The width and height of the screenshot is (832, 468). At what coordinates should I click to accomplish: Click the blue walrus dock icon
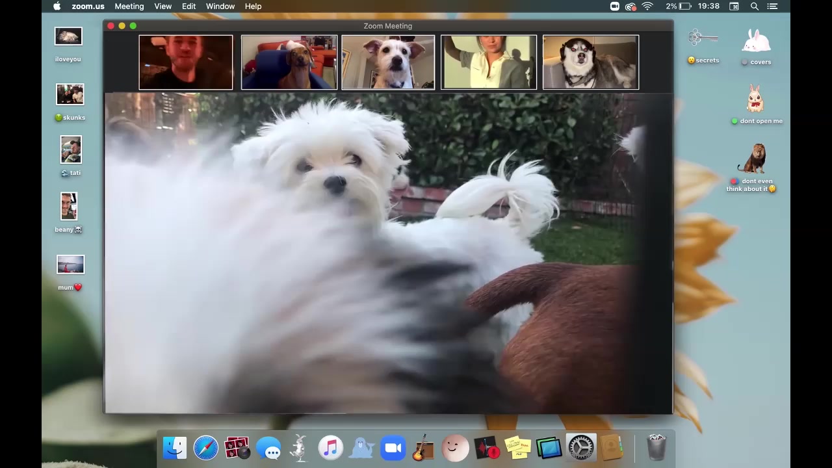tap(362, 448)
